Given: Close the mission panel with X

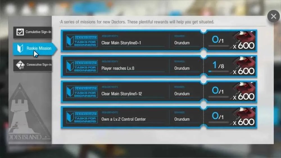Looking at the screenshot, I should pyautogui.click(x=273, y=16).
